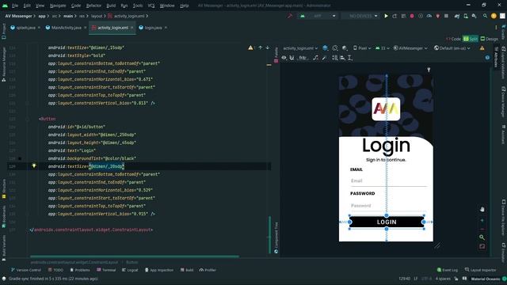This screenshot has height=285, width=507.
Task: Open the No Devices selector dropdown
Action: pyautogui.click(x=361, y=16)
